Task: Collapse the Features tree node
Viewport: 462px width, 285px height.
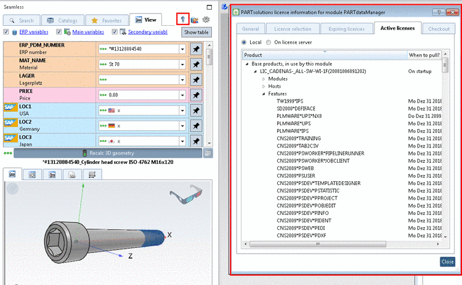Action: tap(264, 94)
